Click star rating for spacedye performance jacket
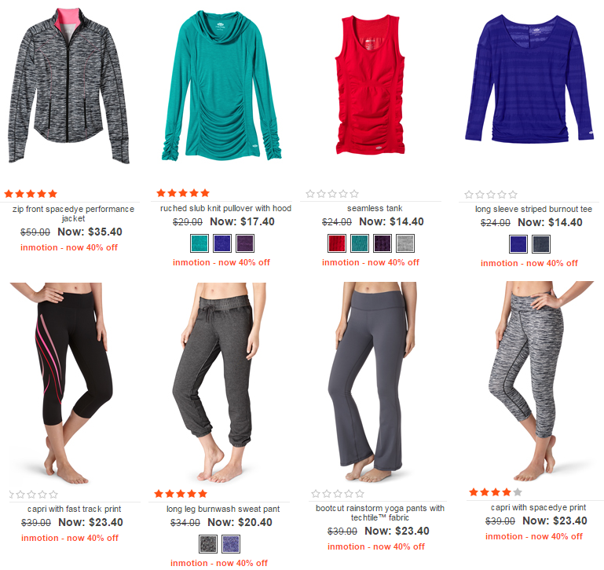The width and height of the screenshot is (604, 570). (x=31, y=194)
